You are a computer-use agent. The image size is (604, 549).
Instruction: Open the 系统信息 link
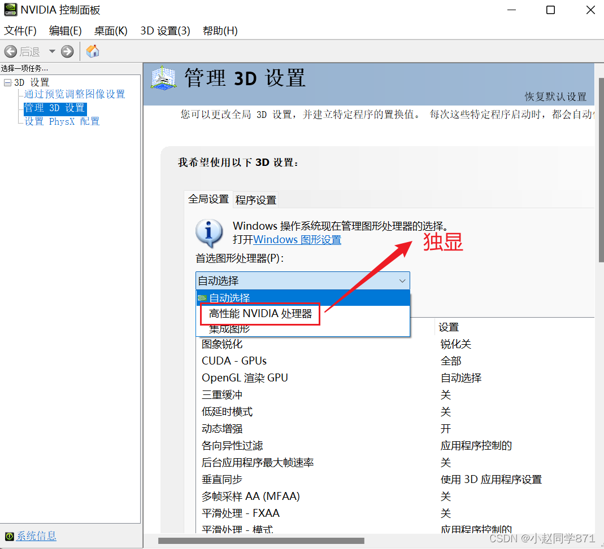[36, 536]
